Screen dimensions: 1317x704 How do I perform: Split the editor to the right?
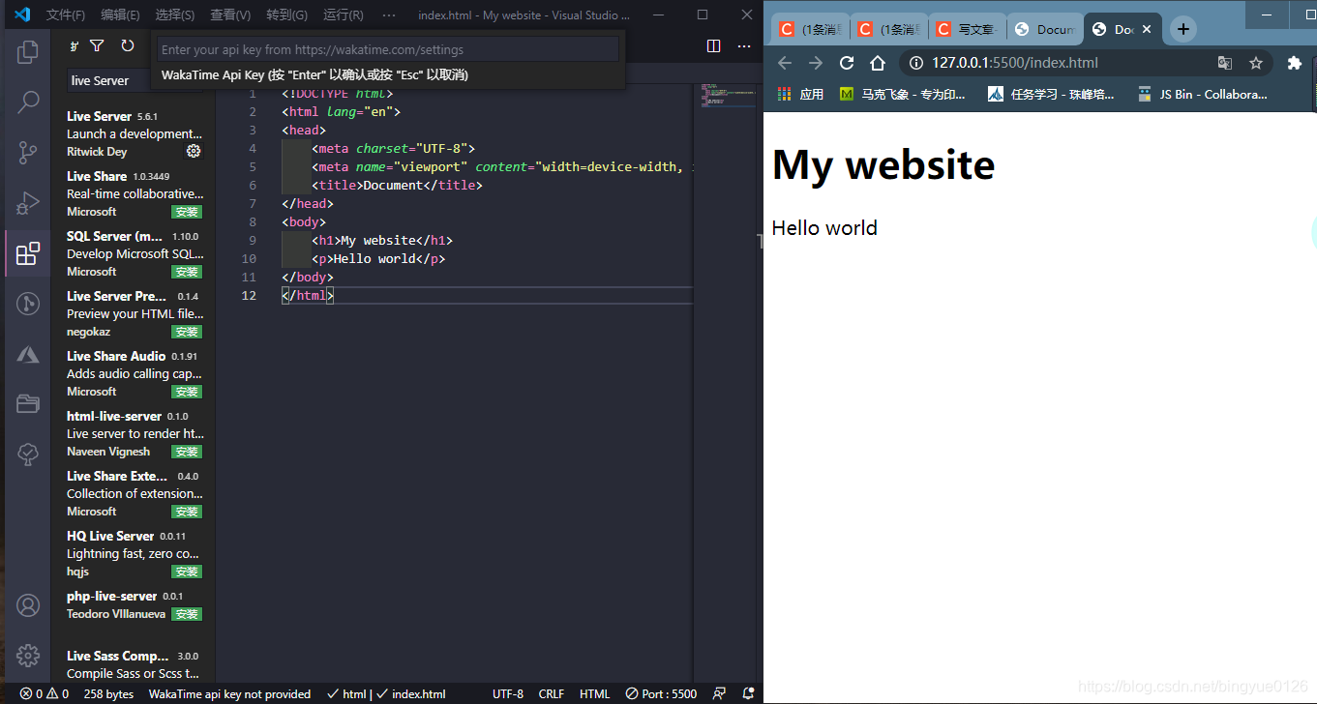(x=714, y=45)
